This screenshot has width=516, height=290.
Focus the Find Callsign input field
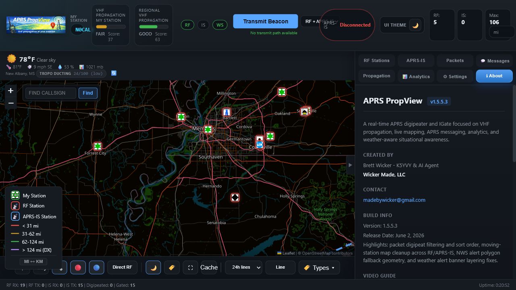pos(51,93)
